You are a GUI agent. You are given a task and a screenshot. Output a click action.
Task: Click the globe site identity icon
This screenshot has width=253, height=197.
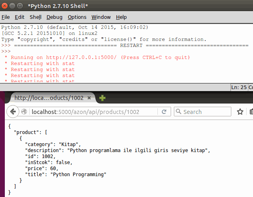click(24, 112)
